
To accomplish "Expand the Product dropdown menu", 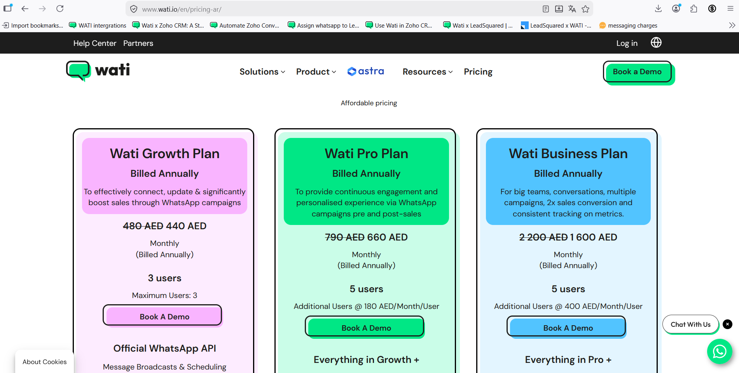I will (x=316, y=72).
